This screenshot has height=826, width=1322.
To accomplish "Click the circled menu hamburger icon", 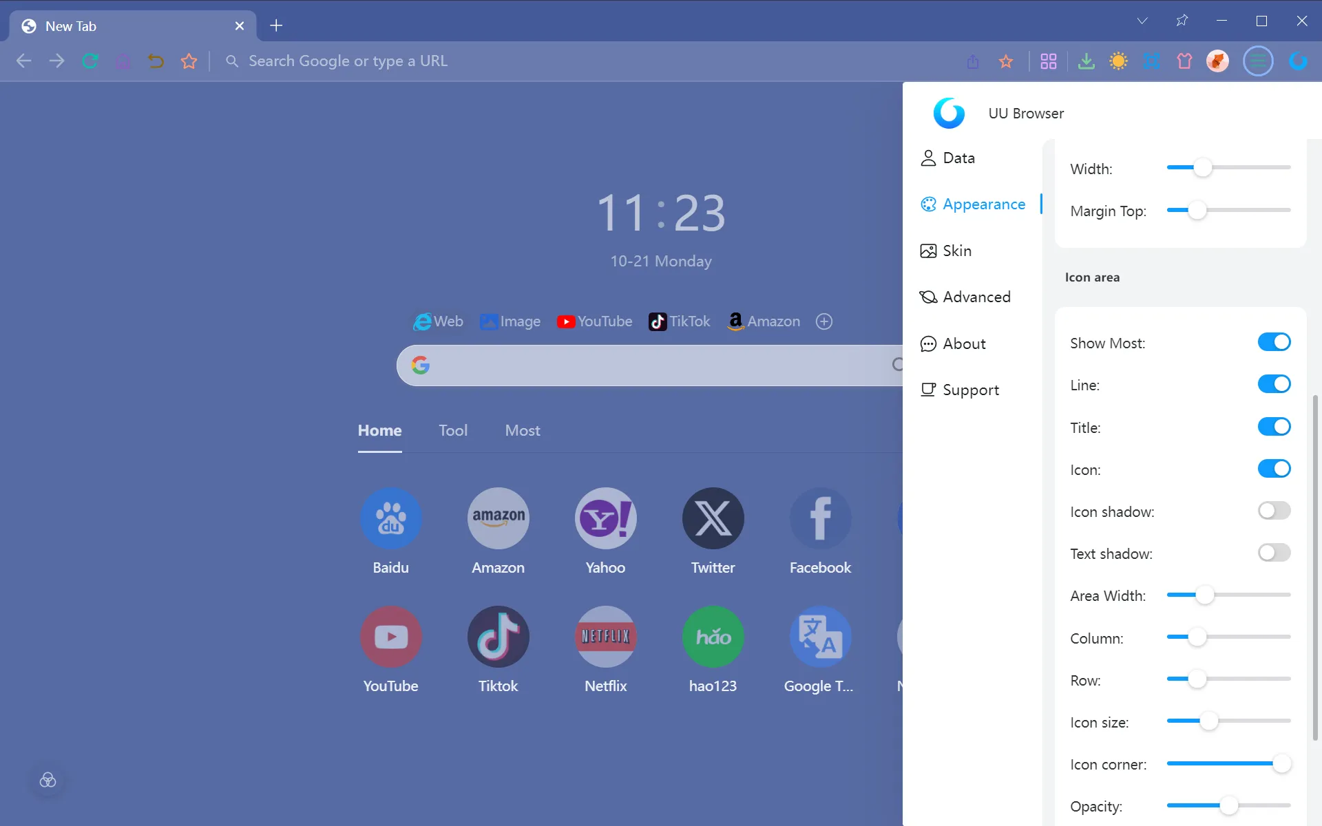I will tap(1258, 61).
